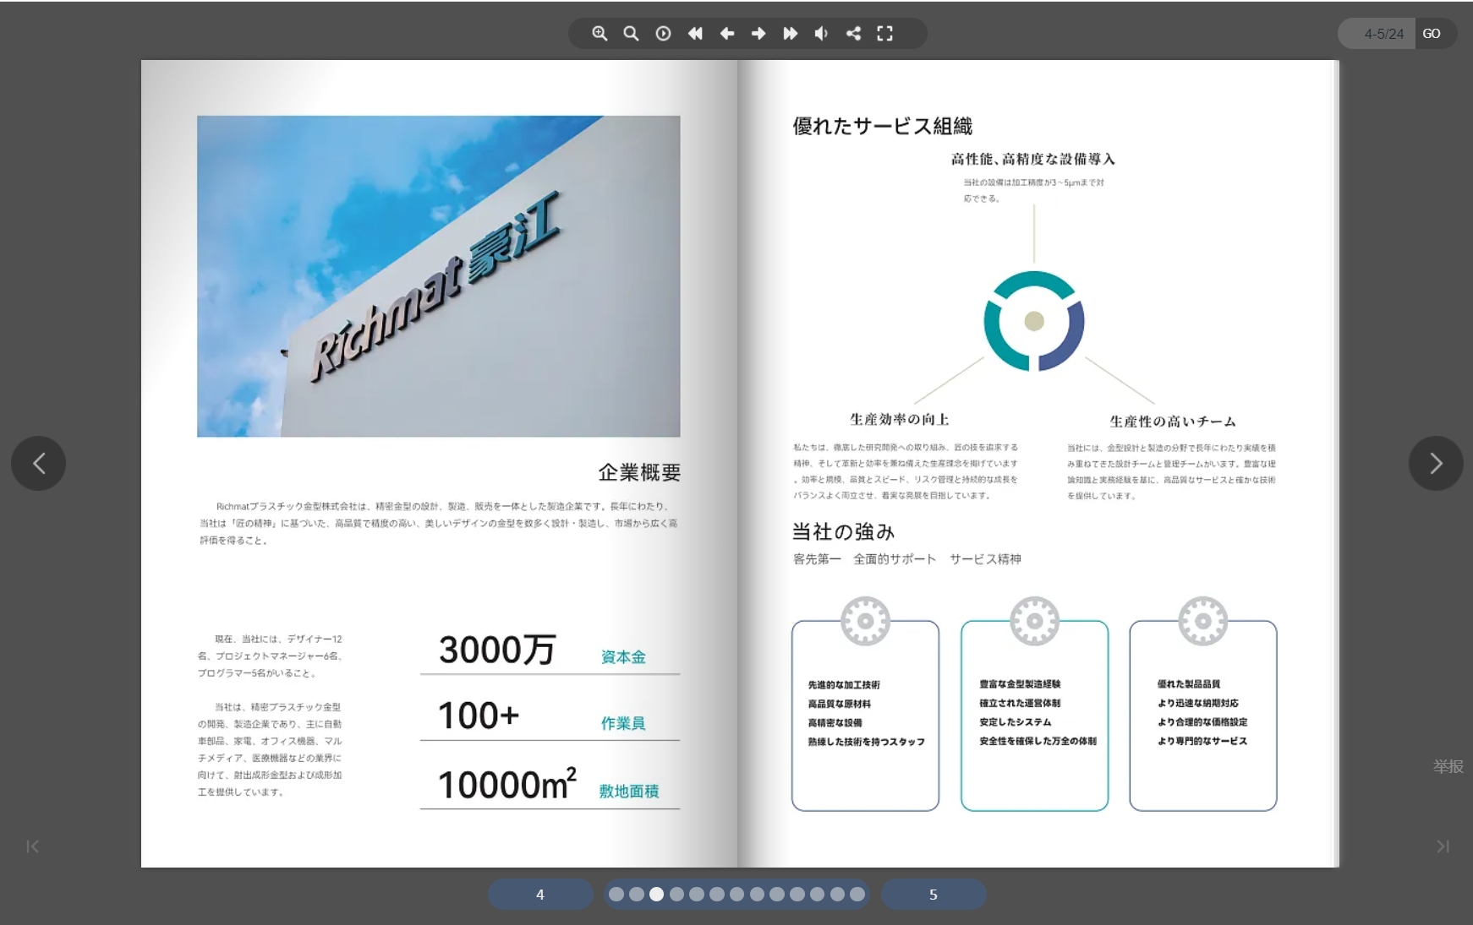Click the 高性能、高精度な設備導入 subtitle
1473x925 pixels.
(1032, 159)
